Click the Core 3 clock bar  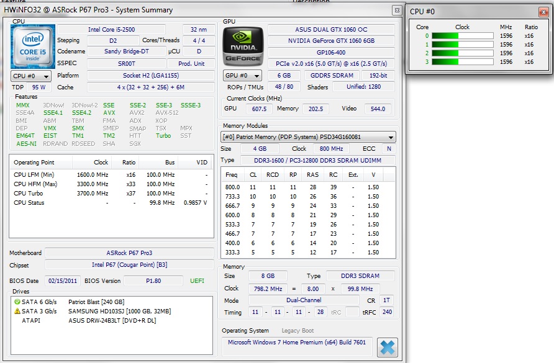[463, 62]
